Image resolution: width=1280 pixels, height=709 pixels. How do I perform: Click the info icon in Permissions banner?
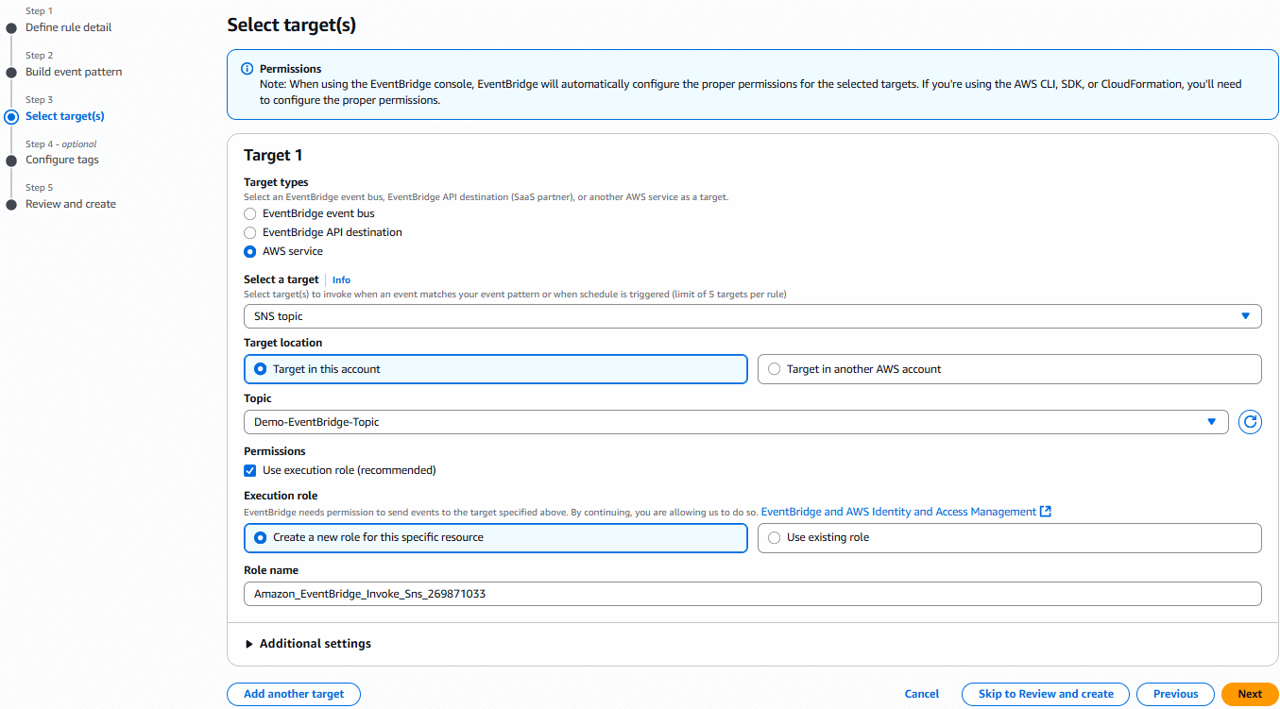pyautogui.click(x=247, y=69)
